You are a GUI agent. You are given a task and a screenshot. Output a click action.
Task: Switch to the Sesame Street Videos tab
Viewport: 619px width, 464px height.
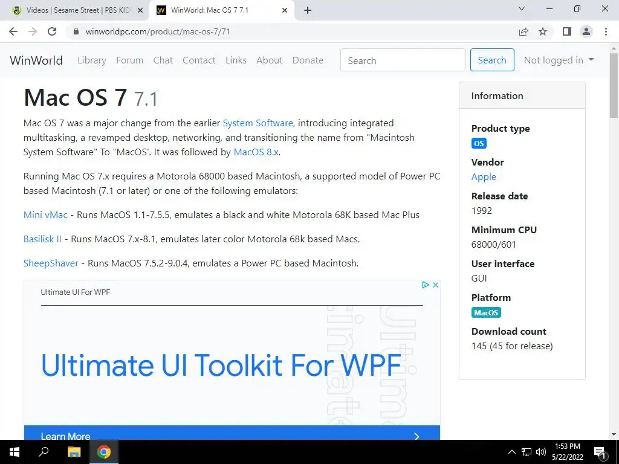pyautogui.click(x=75, y=10)
